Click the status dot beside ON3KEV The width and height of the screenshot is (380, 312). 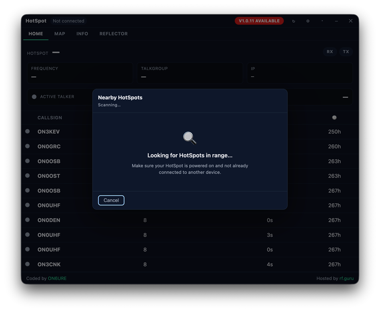point(27,131)
